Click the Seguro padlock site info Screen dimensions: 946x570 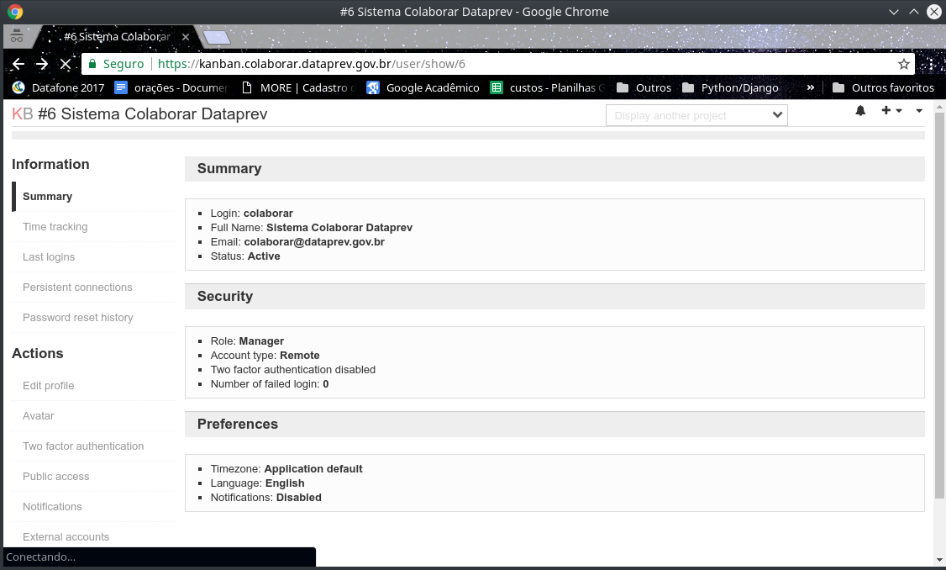point(117,64)
